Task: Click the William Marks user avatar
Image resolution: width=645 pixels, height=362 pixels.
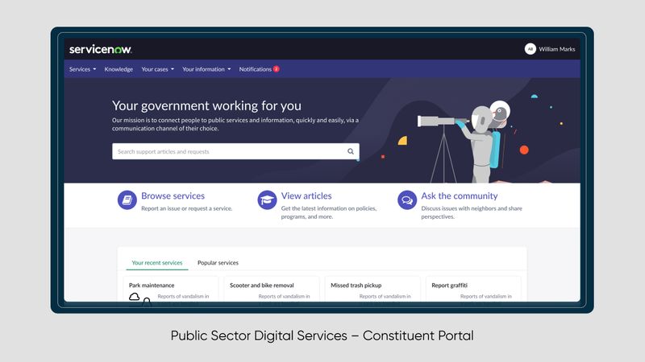Action: (x=530, y=49)
